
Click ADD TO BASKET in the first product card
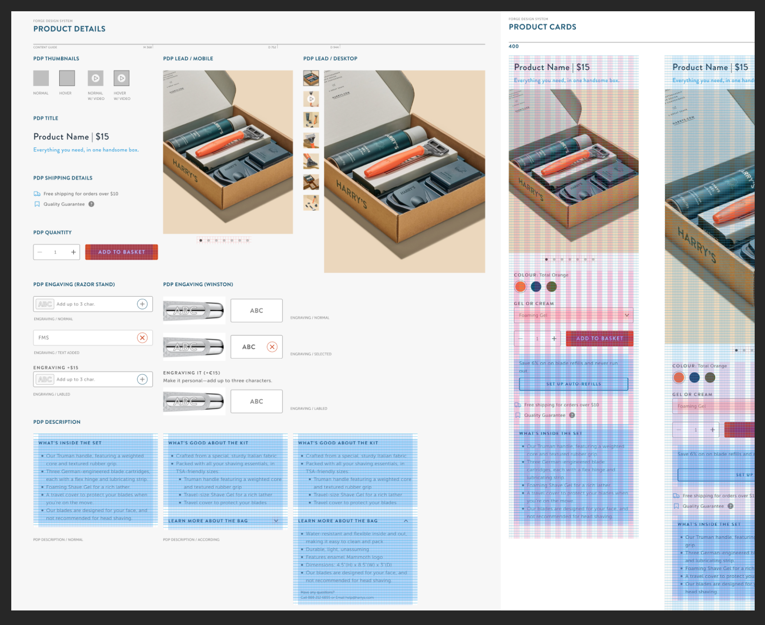[x=600, y=338]
